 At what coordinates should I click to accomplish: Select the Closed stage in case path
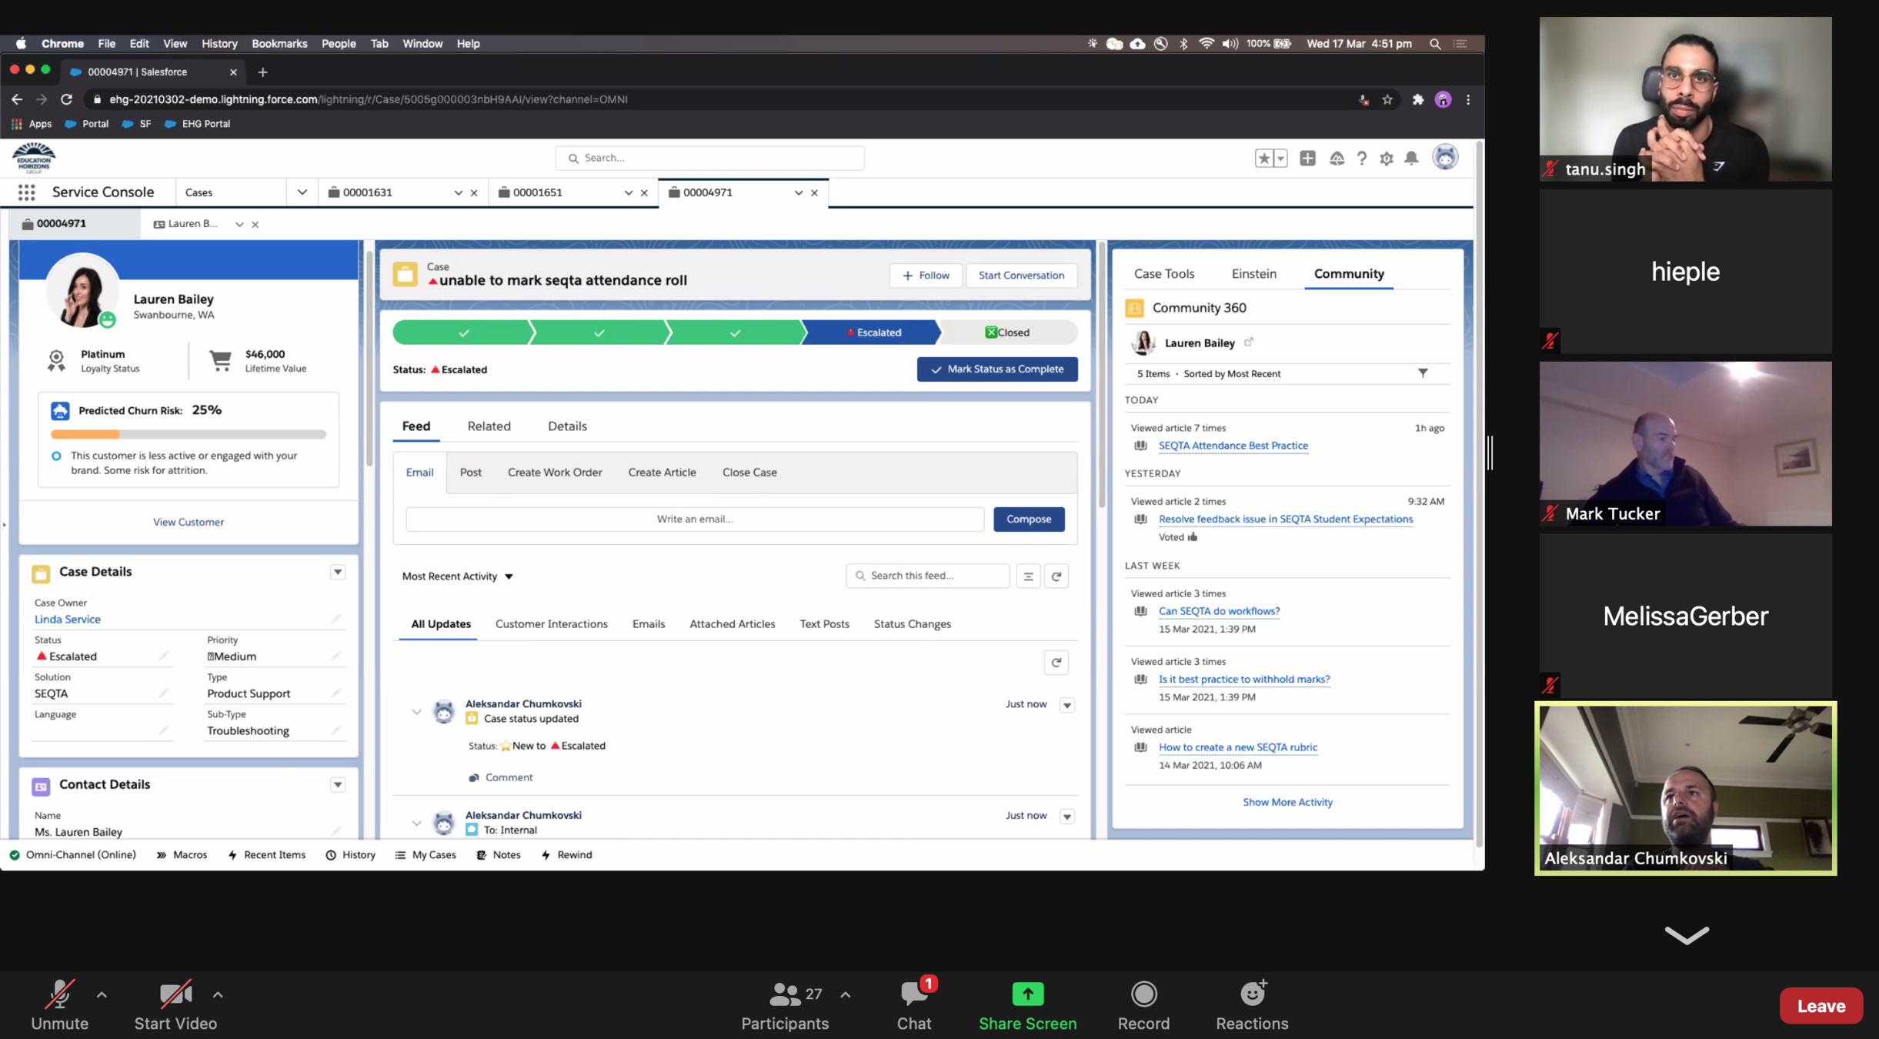tap(1007, 332)
